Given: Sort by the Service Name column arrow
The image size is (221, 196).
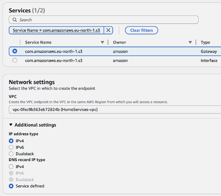Looking at the screenshot, I should coord(102,42).
